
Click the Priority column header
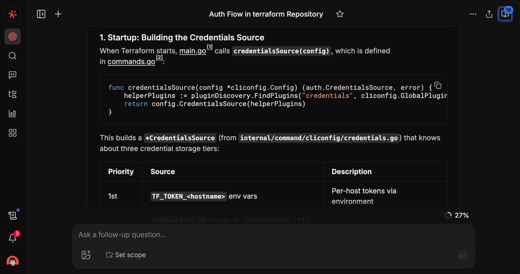pos(121,172)
